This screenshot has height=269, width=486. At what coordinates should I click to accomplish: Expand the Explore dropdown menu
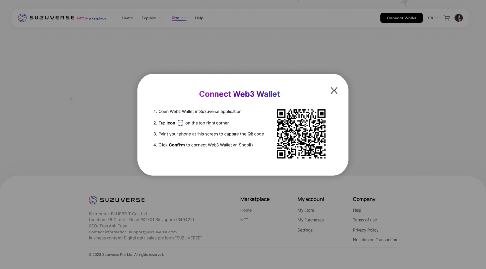click(x=152, y=18)
